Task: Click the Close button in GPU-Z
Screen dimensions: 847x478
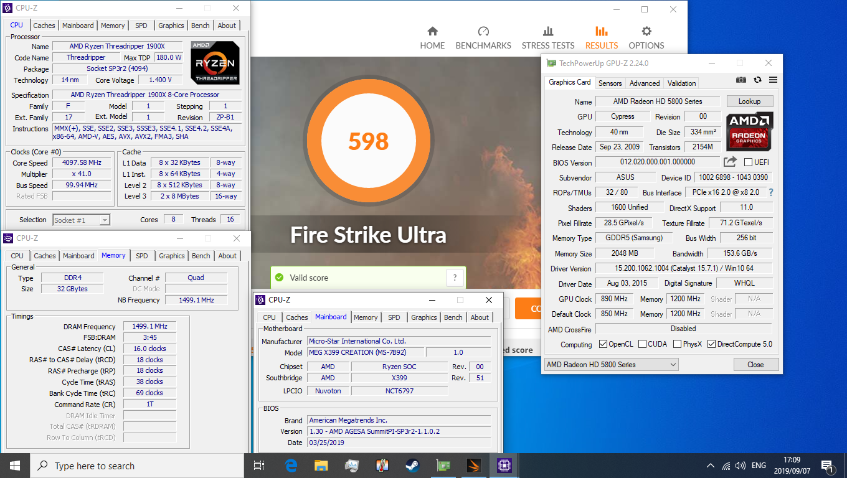Action: pos(755,364)
